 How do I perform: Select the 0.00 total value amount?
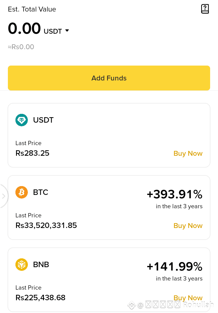(x=24, y=28)
